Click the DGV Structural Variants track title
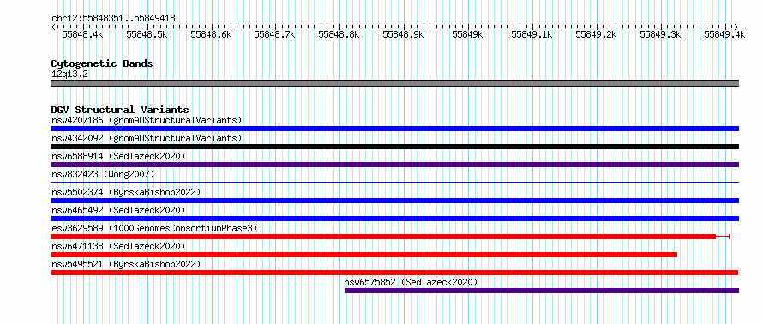Screen dimensions: 763x324 120,110
